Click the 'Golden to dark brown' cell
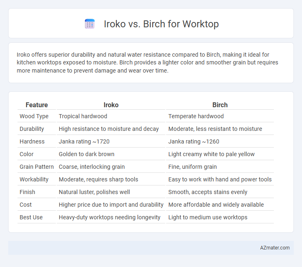This screenshot has width=302, height=267. point(87,154)
